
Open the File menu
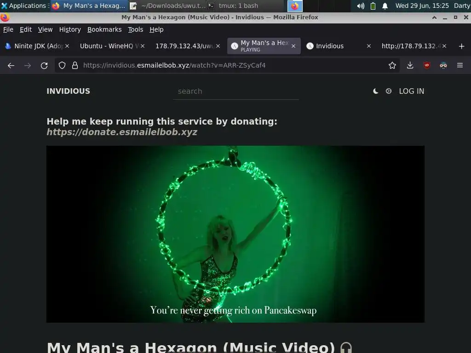[8, 29]
